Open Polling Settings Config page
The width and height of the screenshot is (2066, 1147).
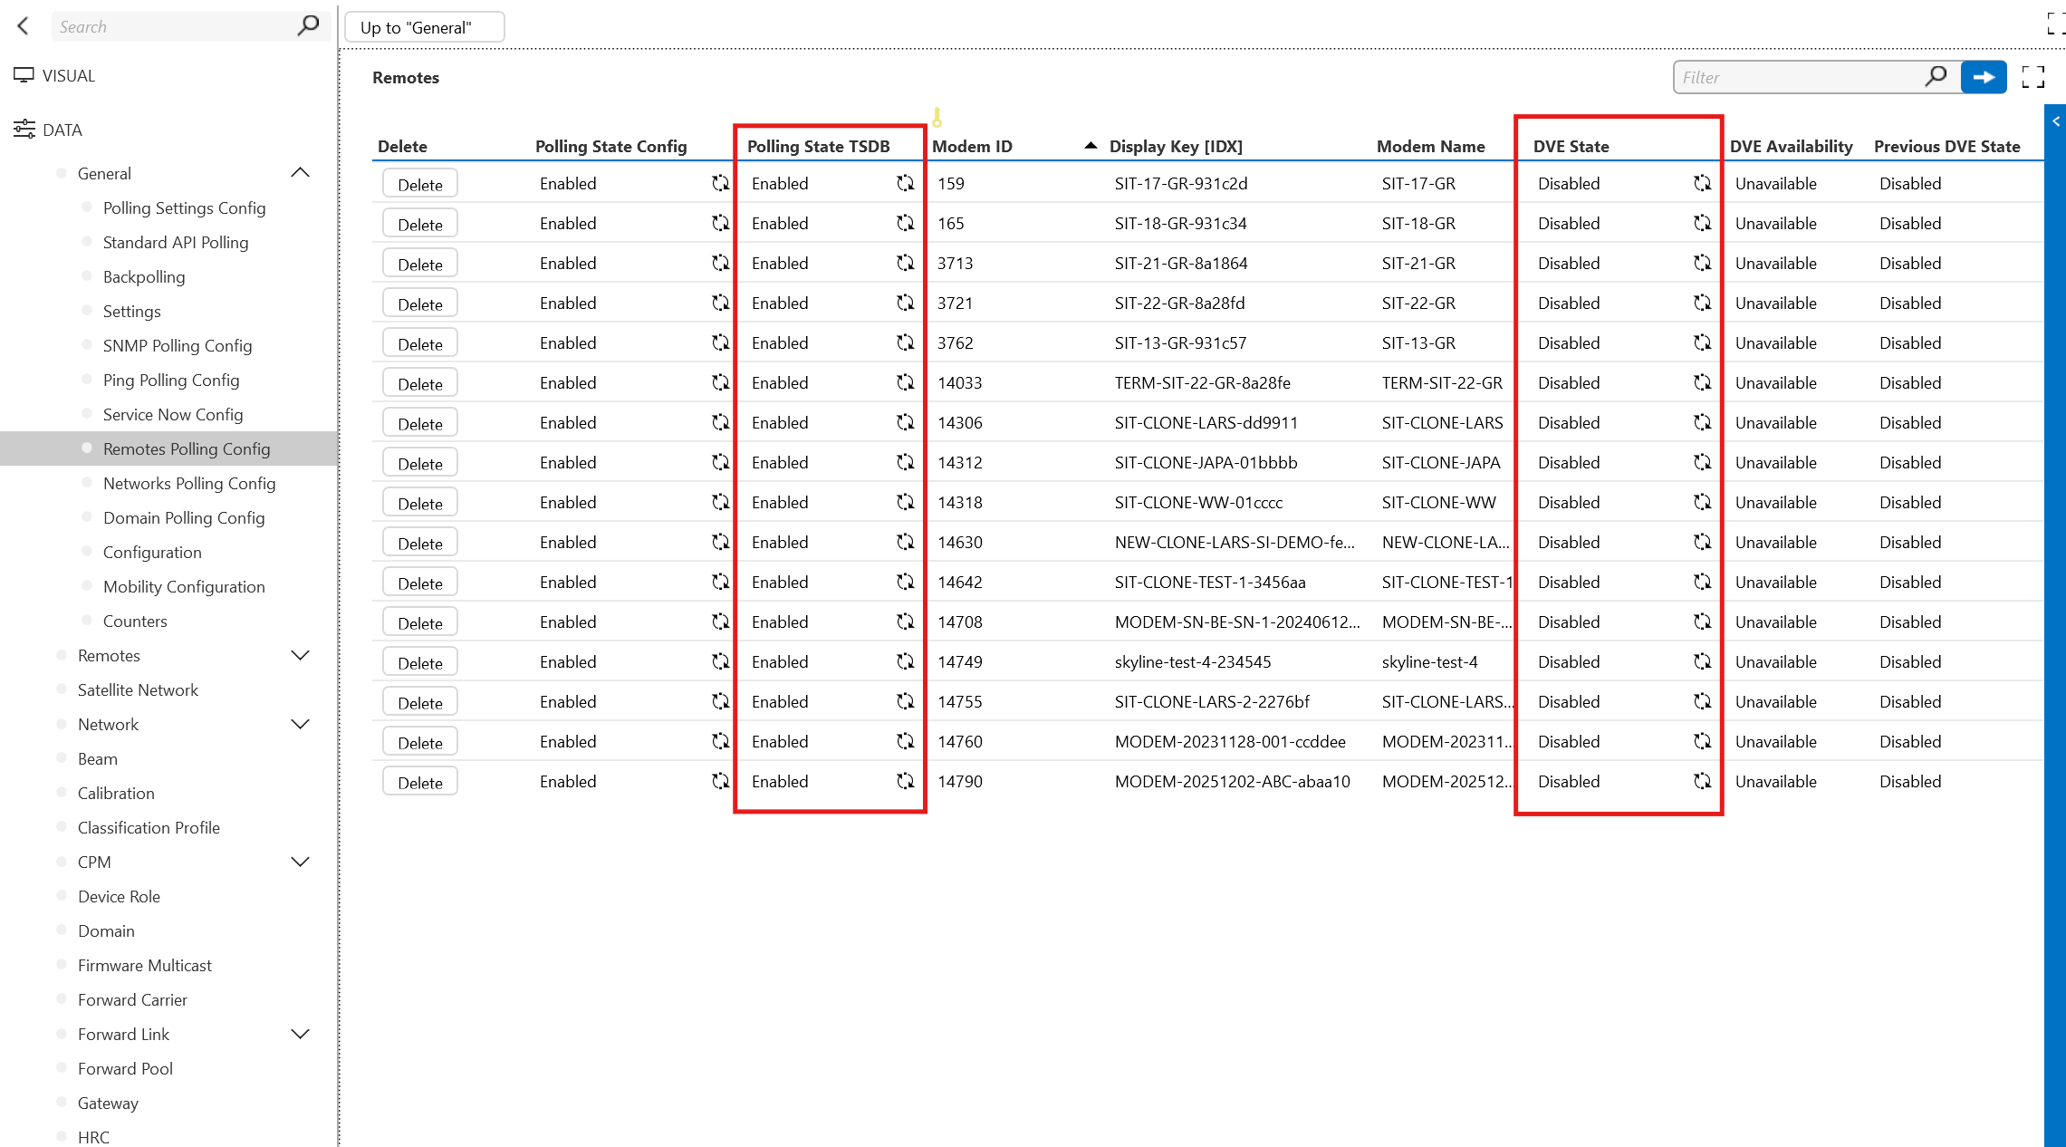pos(184,207)
